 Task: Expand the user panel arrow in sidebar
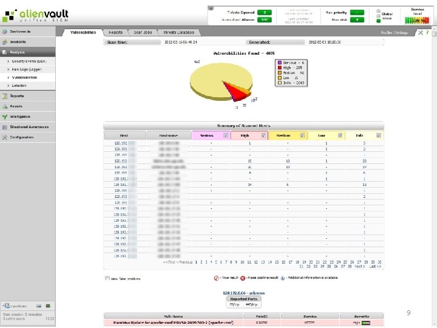coord(4,306)
